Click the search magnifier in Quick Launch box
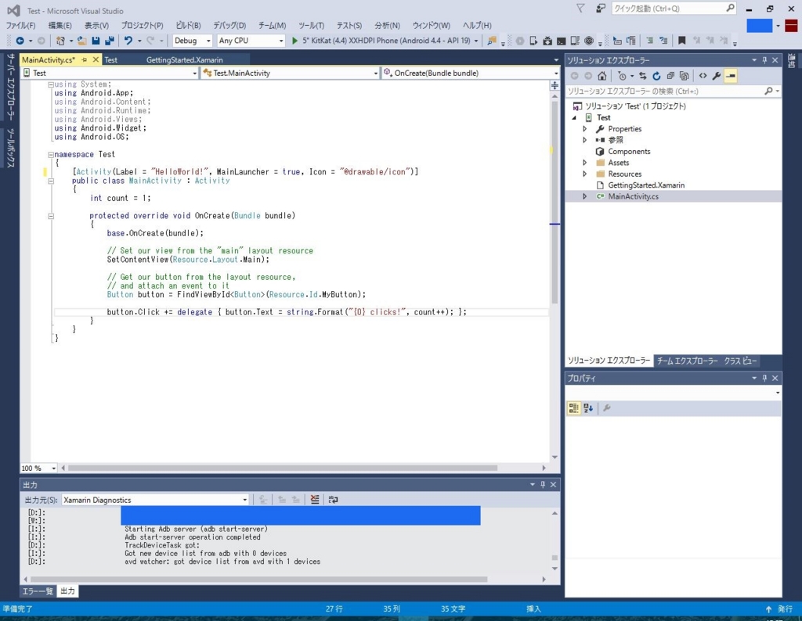 click(731, 8)
